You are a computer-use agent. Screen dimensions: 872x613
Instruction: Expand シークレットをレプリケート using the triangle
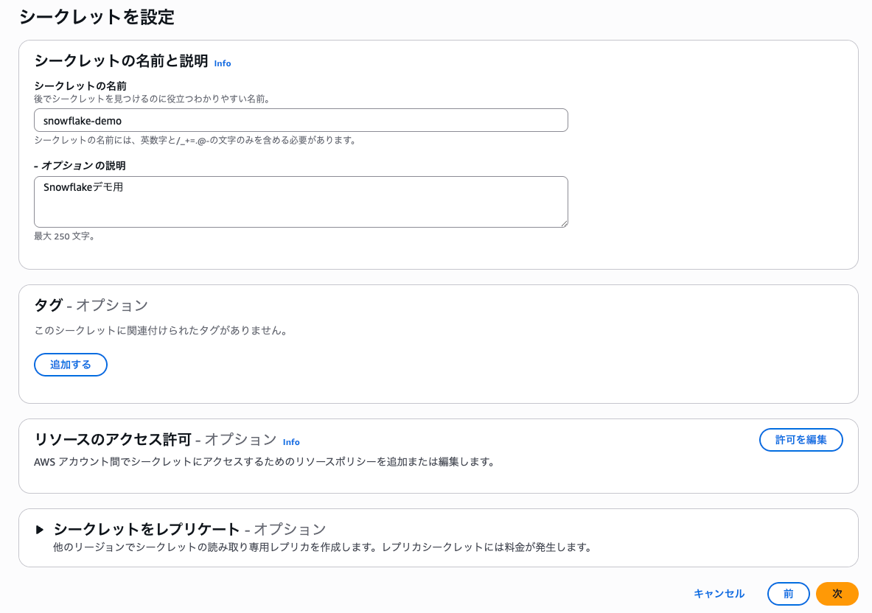pyautogui.click(x=40, y=530)
